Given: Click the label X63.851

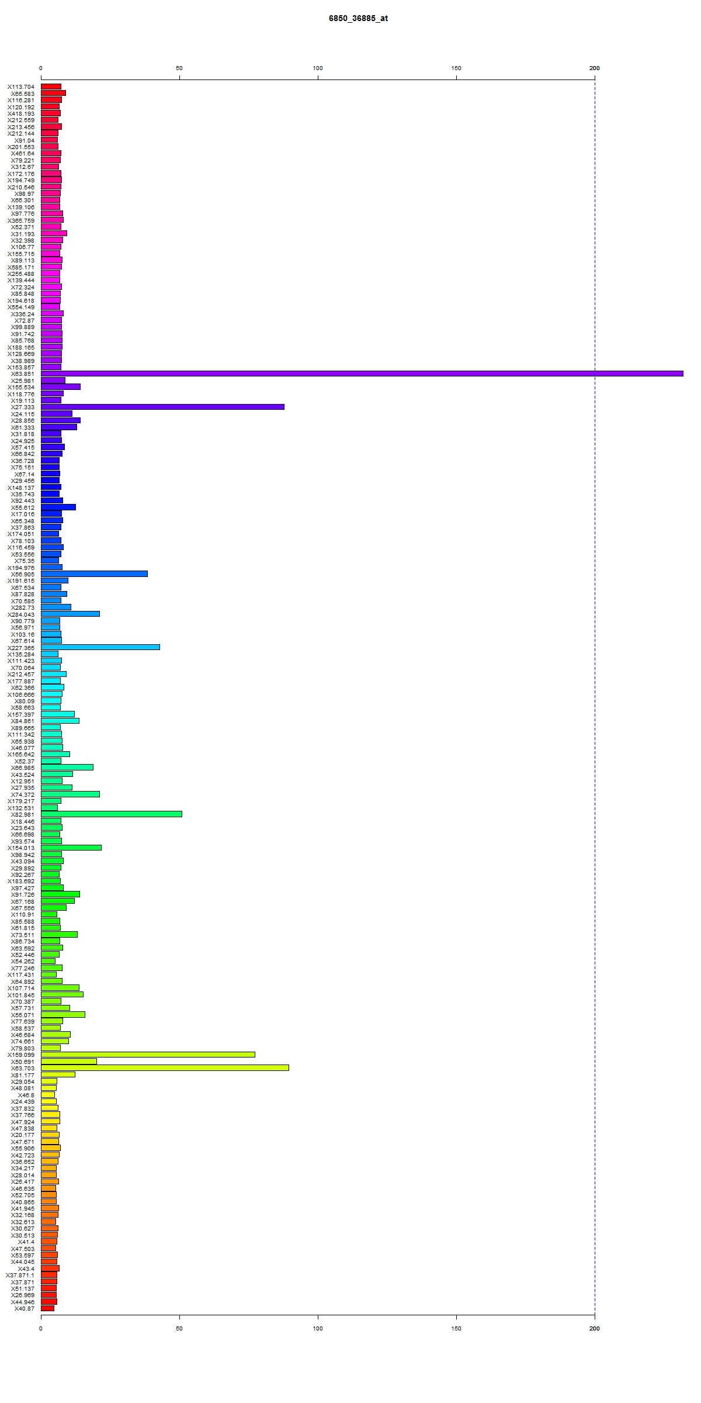Looking at the screenshot, I should click(x=23, y=374).
